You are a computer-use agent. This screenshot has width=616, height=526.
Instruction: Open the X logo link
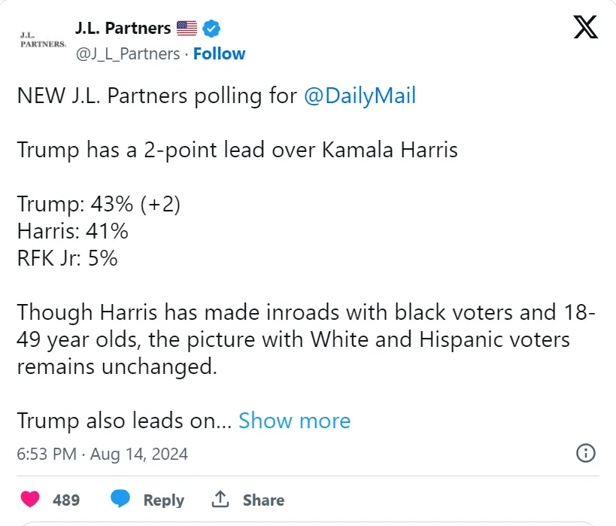(x=585, y=27)
